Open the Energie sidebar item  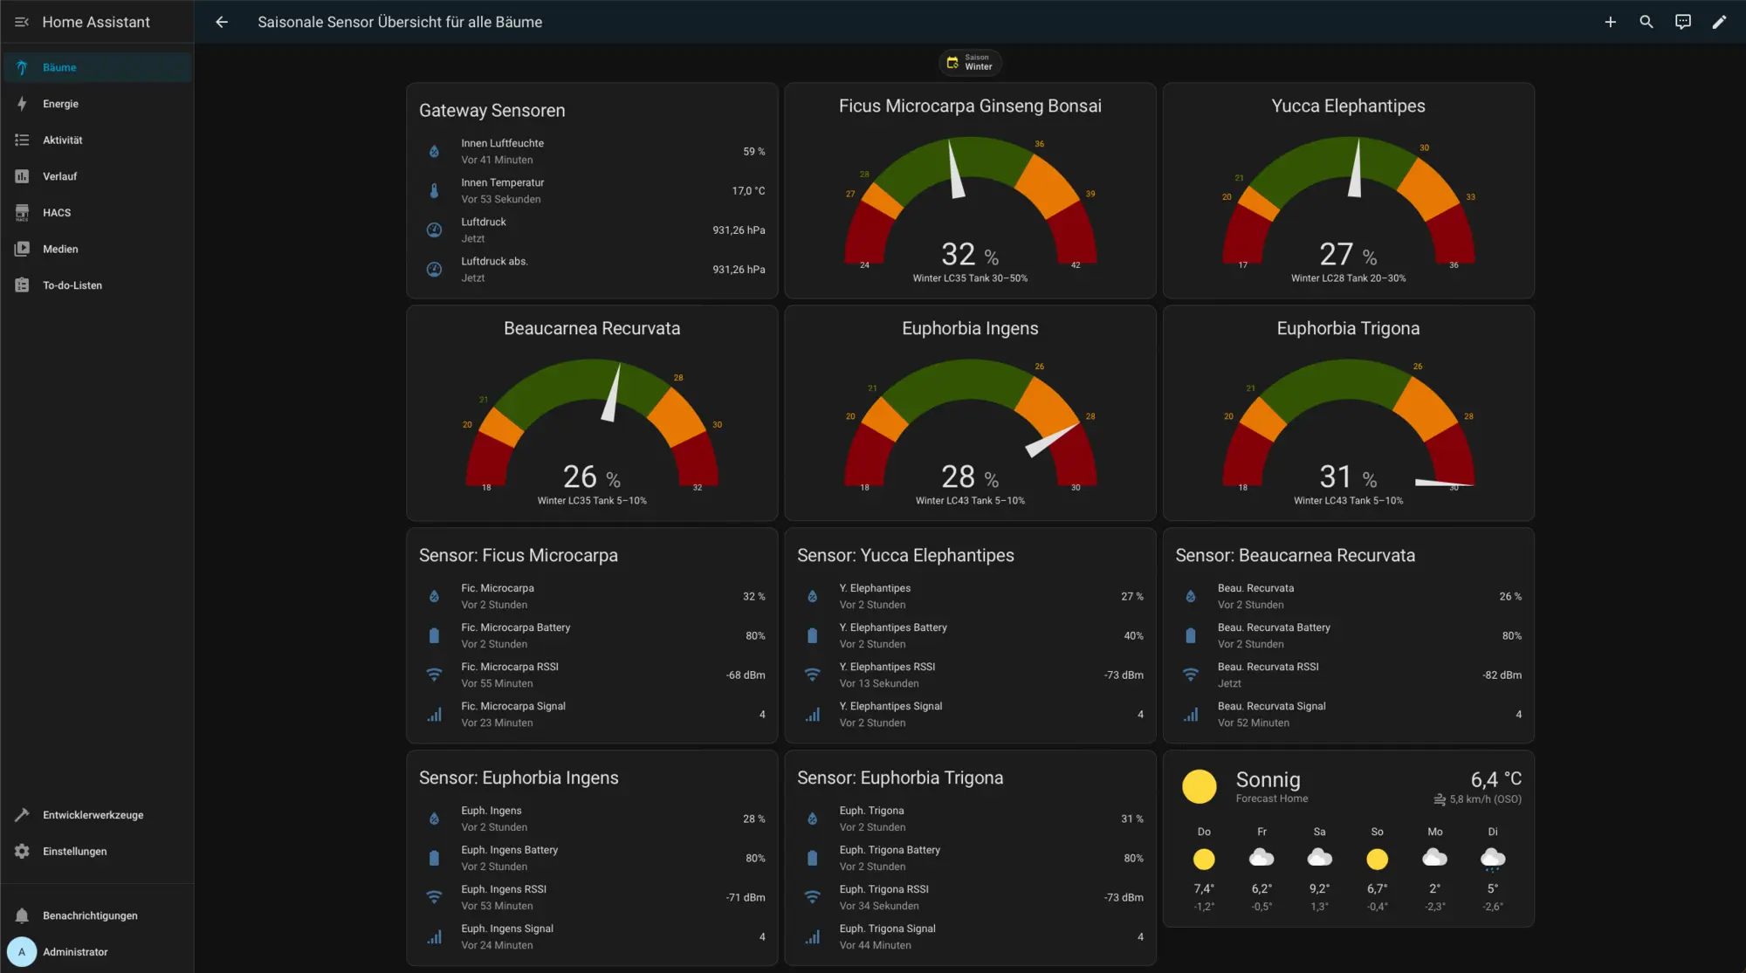60,104
